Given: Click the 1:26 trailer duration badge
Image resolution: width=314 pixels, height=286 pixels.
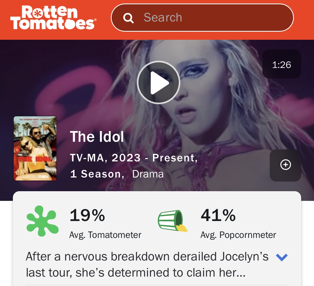Looking at the screenshot, I should pos(282,64).
